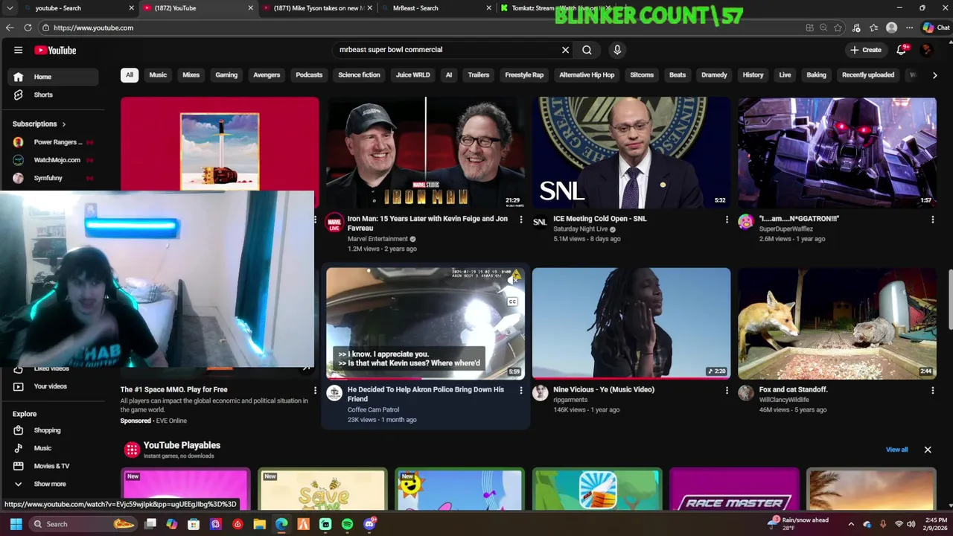This screenshot has height=536, width=953.
Task: Select the Trailers filter chip
Action: pos(479,75)
